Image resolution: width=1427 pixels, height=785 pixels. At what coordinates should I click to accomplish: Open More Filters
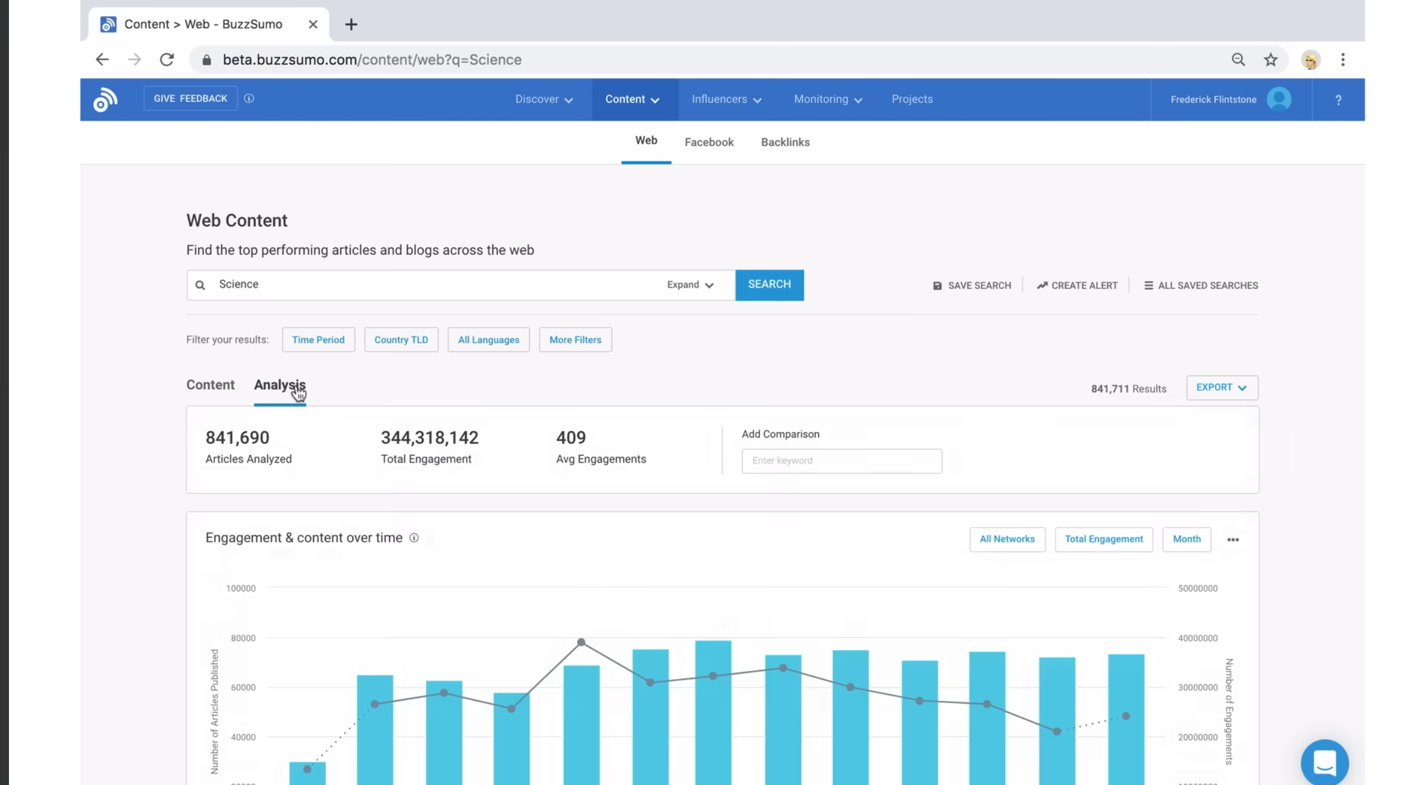(x=575, y=339)
